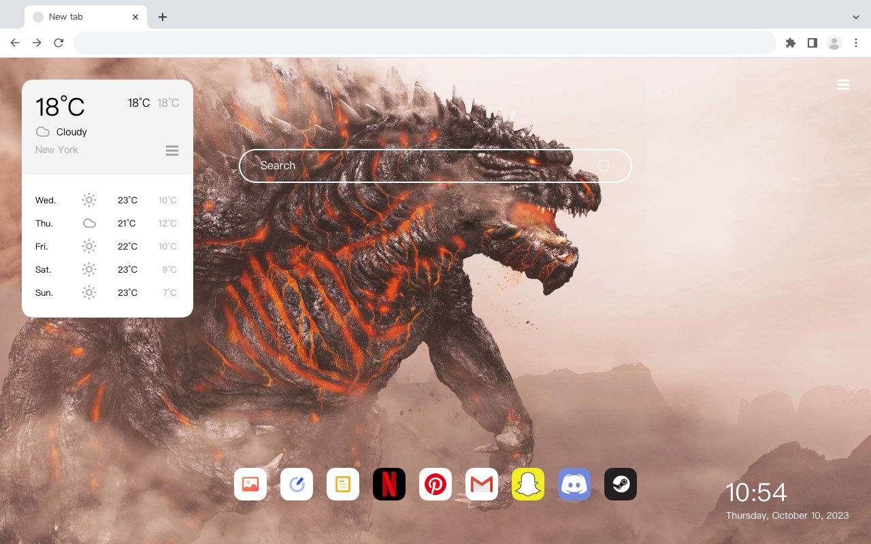
Task: Open a new browser tab
Action: click(x=162, y=17)
